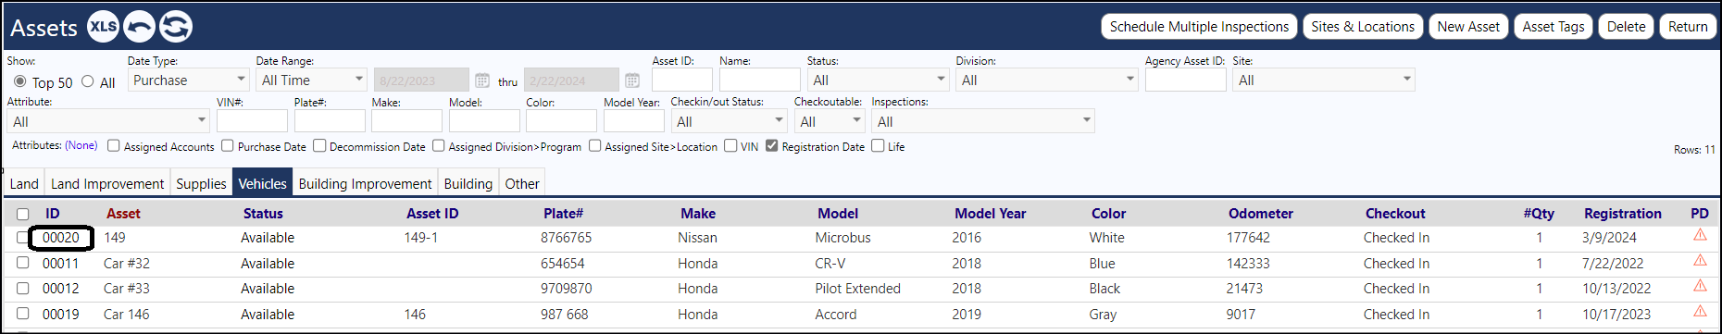Click the New Asset button
Screen dimensions: 1722x334
click(x=1468, y=27)
